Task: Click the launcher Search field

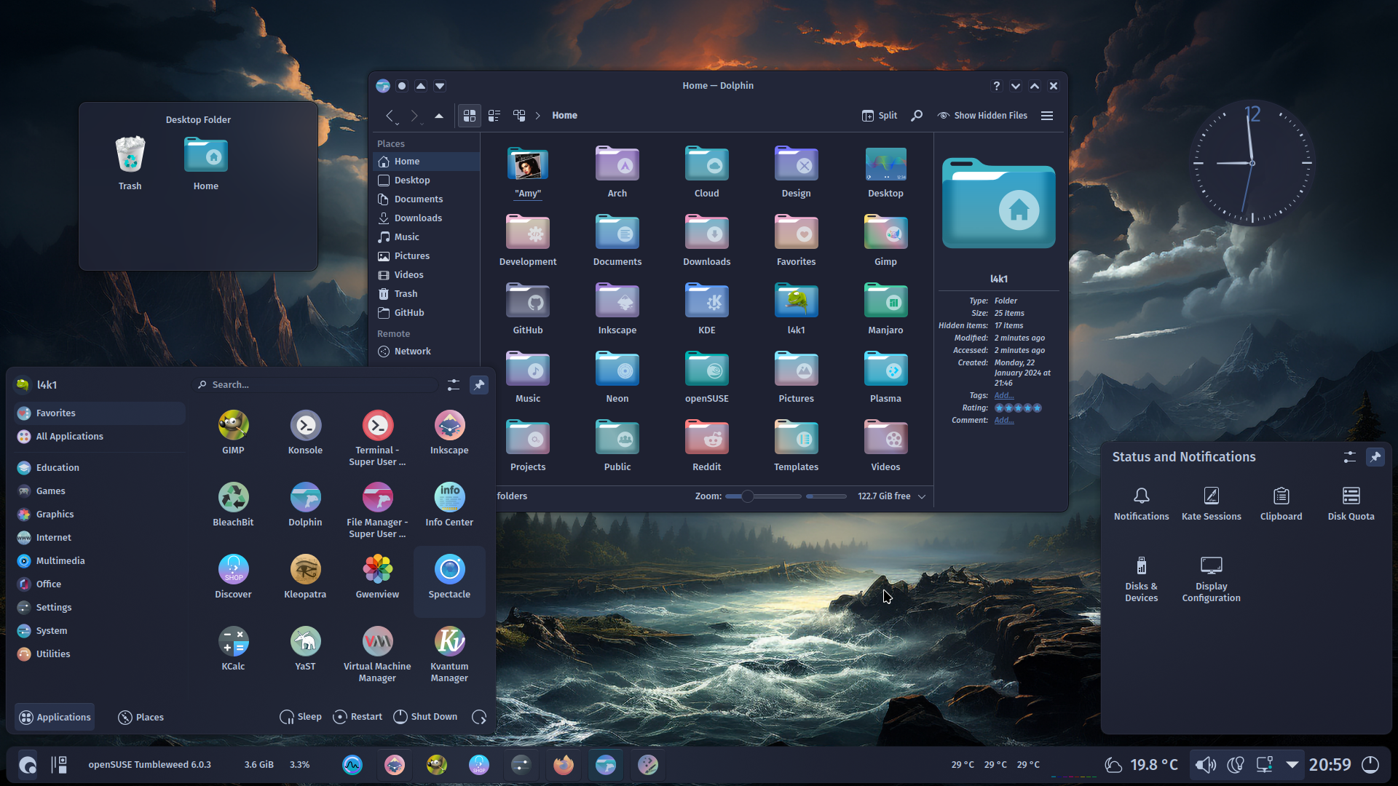Action: (316, 385)
